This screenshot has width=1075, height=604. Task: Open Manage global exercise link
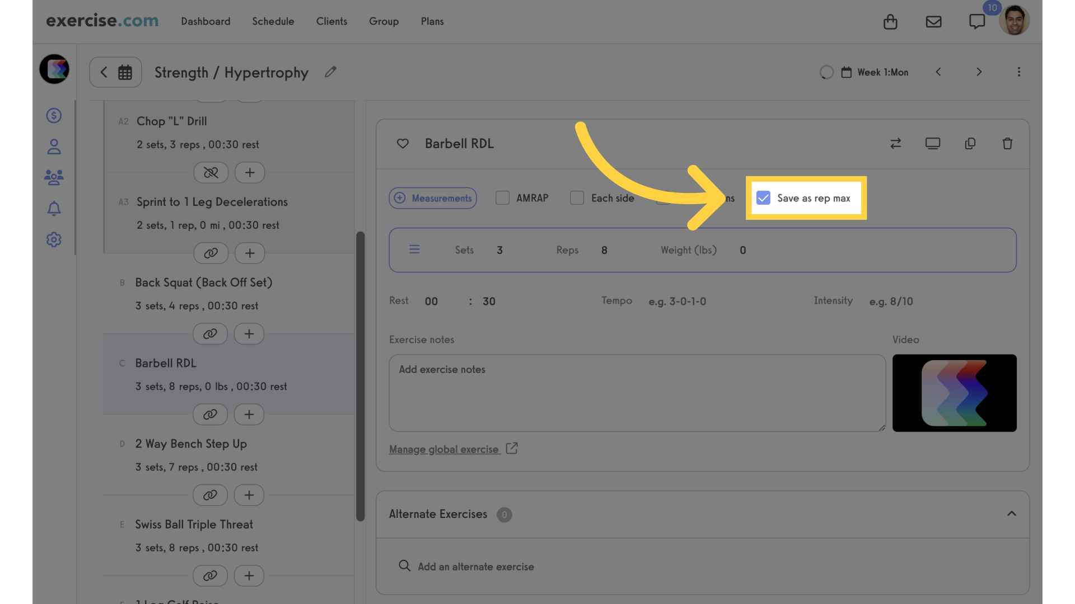point(453,449)
